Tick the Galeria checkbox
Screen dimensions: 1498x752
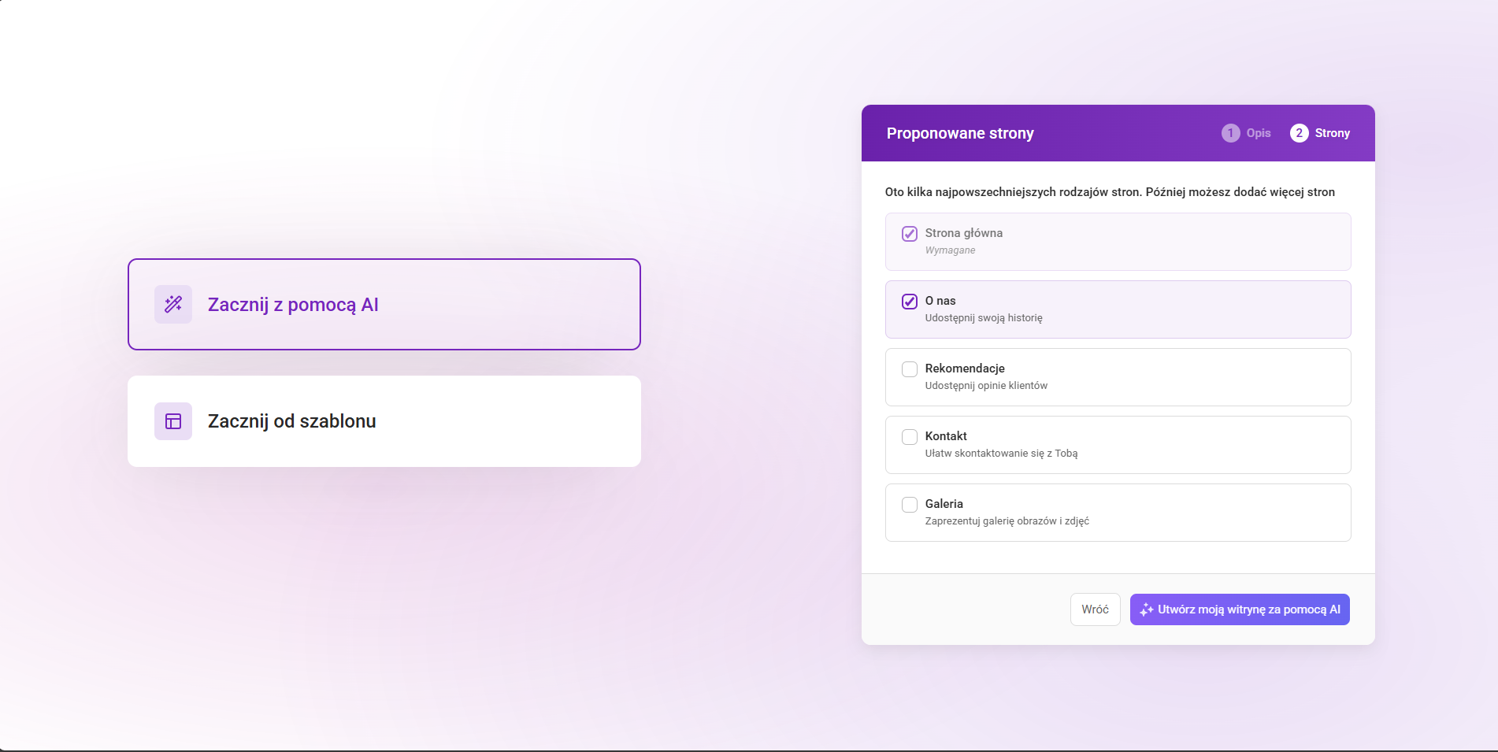coord(910,505)
